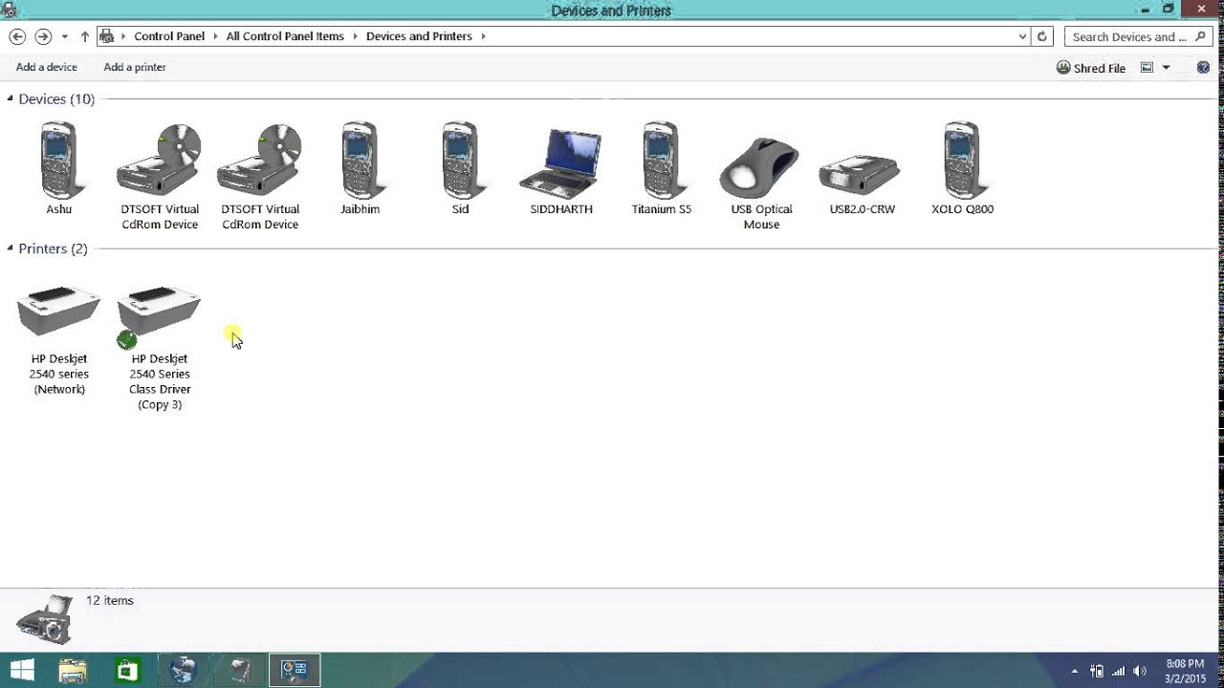
Task: Expand the chevron after Devices and Printers
Action: point(483,36)
